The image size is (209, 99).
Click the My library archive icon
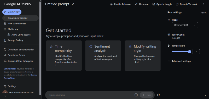point(5,29)
